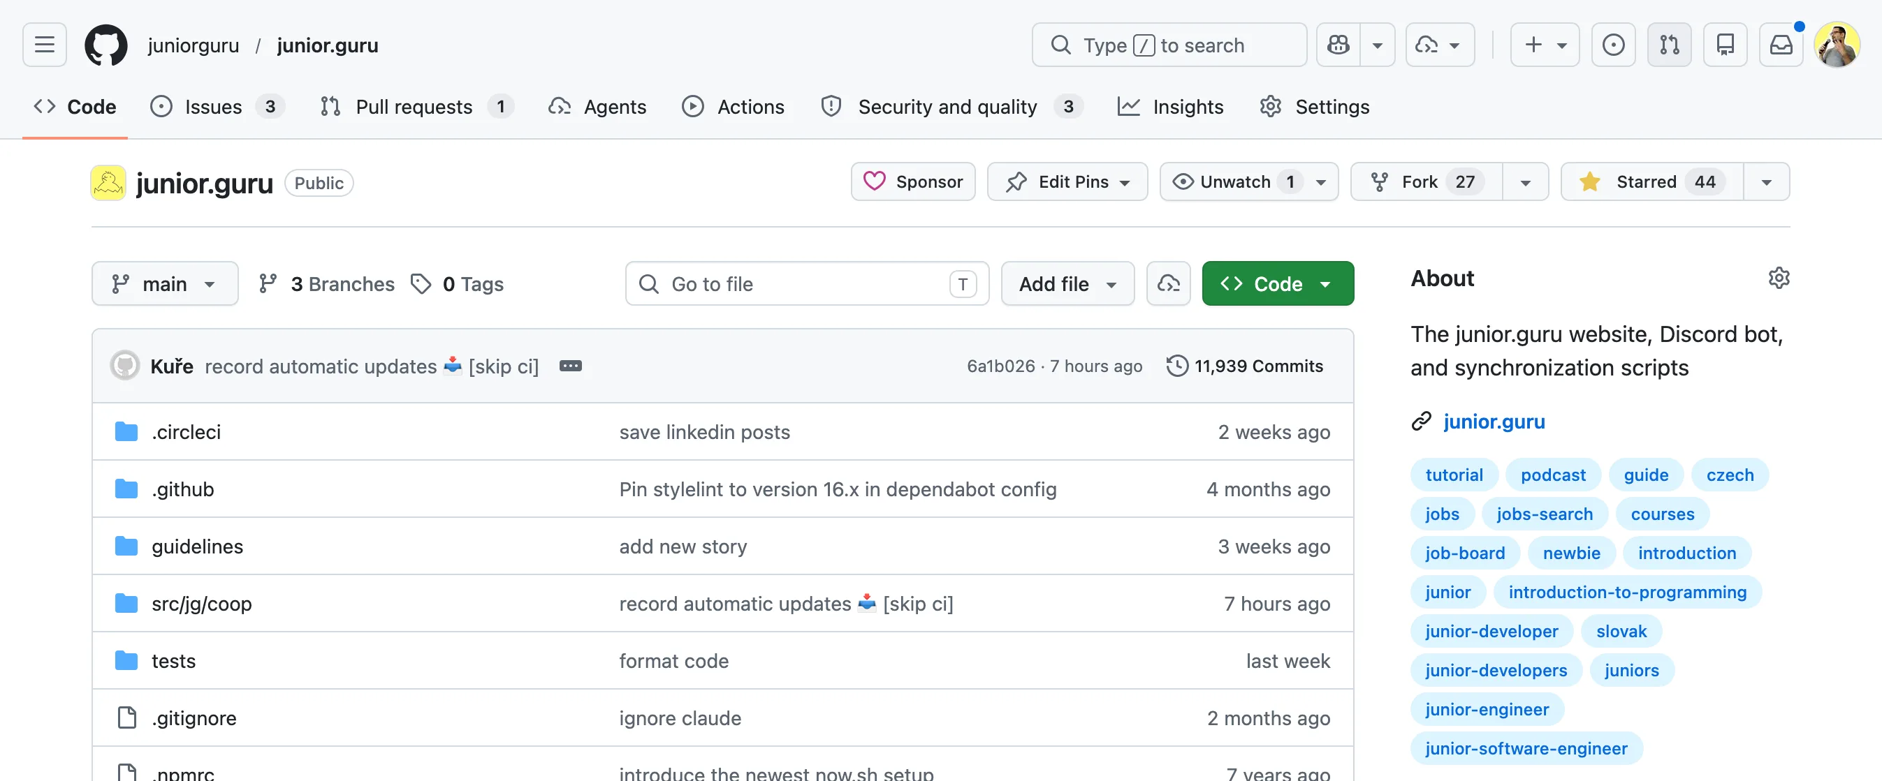The height and width of the screenshot is (781, 1882).
Task: Go to GitHub homepage via Octocat logo
Action: [x=106, y=45]
